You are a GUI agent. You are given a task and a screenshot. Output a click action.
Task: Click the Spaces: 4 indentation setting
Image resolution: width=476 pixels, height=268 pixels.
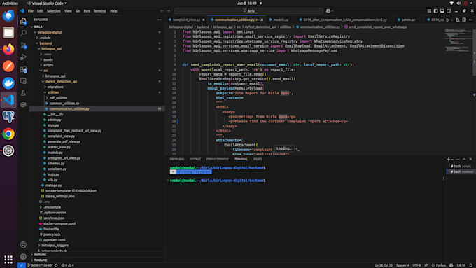pyautogui.click(x=402, y=265)
